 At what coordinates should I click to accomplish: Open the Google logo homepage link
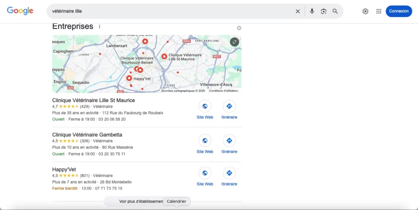[20, 11]
